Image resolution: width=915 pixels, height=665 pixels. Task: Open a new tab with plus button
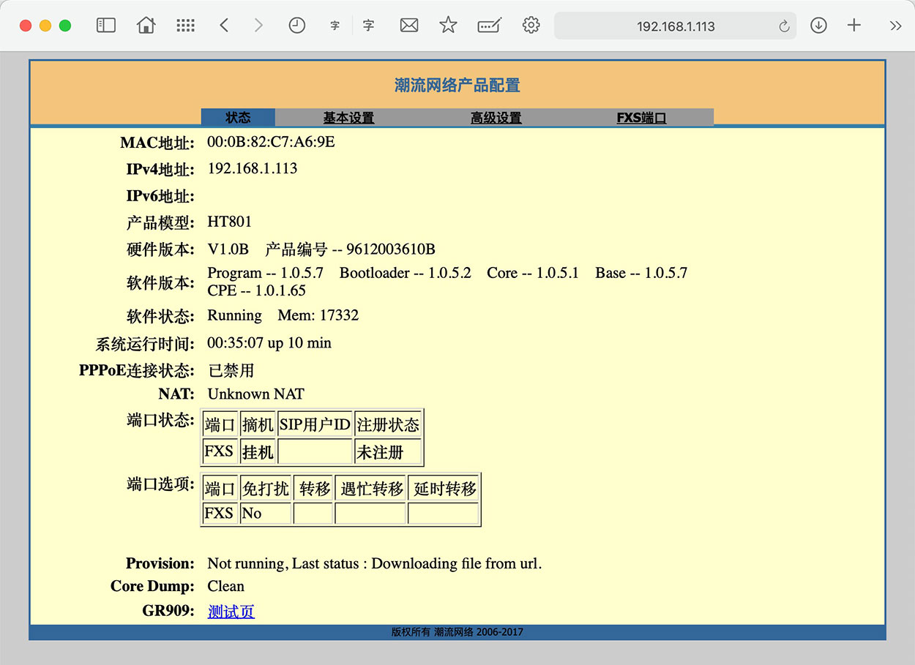pos(854,26)
